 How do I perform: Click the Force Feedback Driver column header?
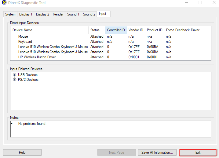182,30
